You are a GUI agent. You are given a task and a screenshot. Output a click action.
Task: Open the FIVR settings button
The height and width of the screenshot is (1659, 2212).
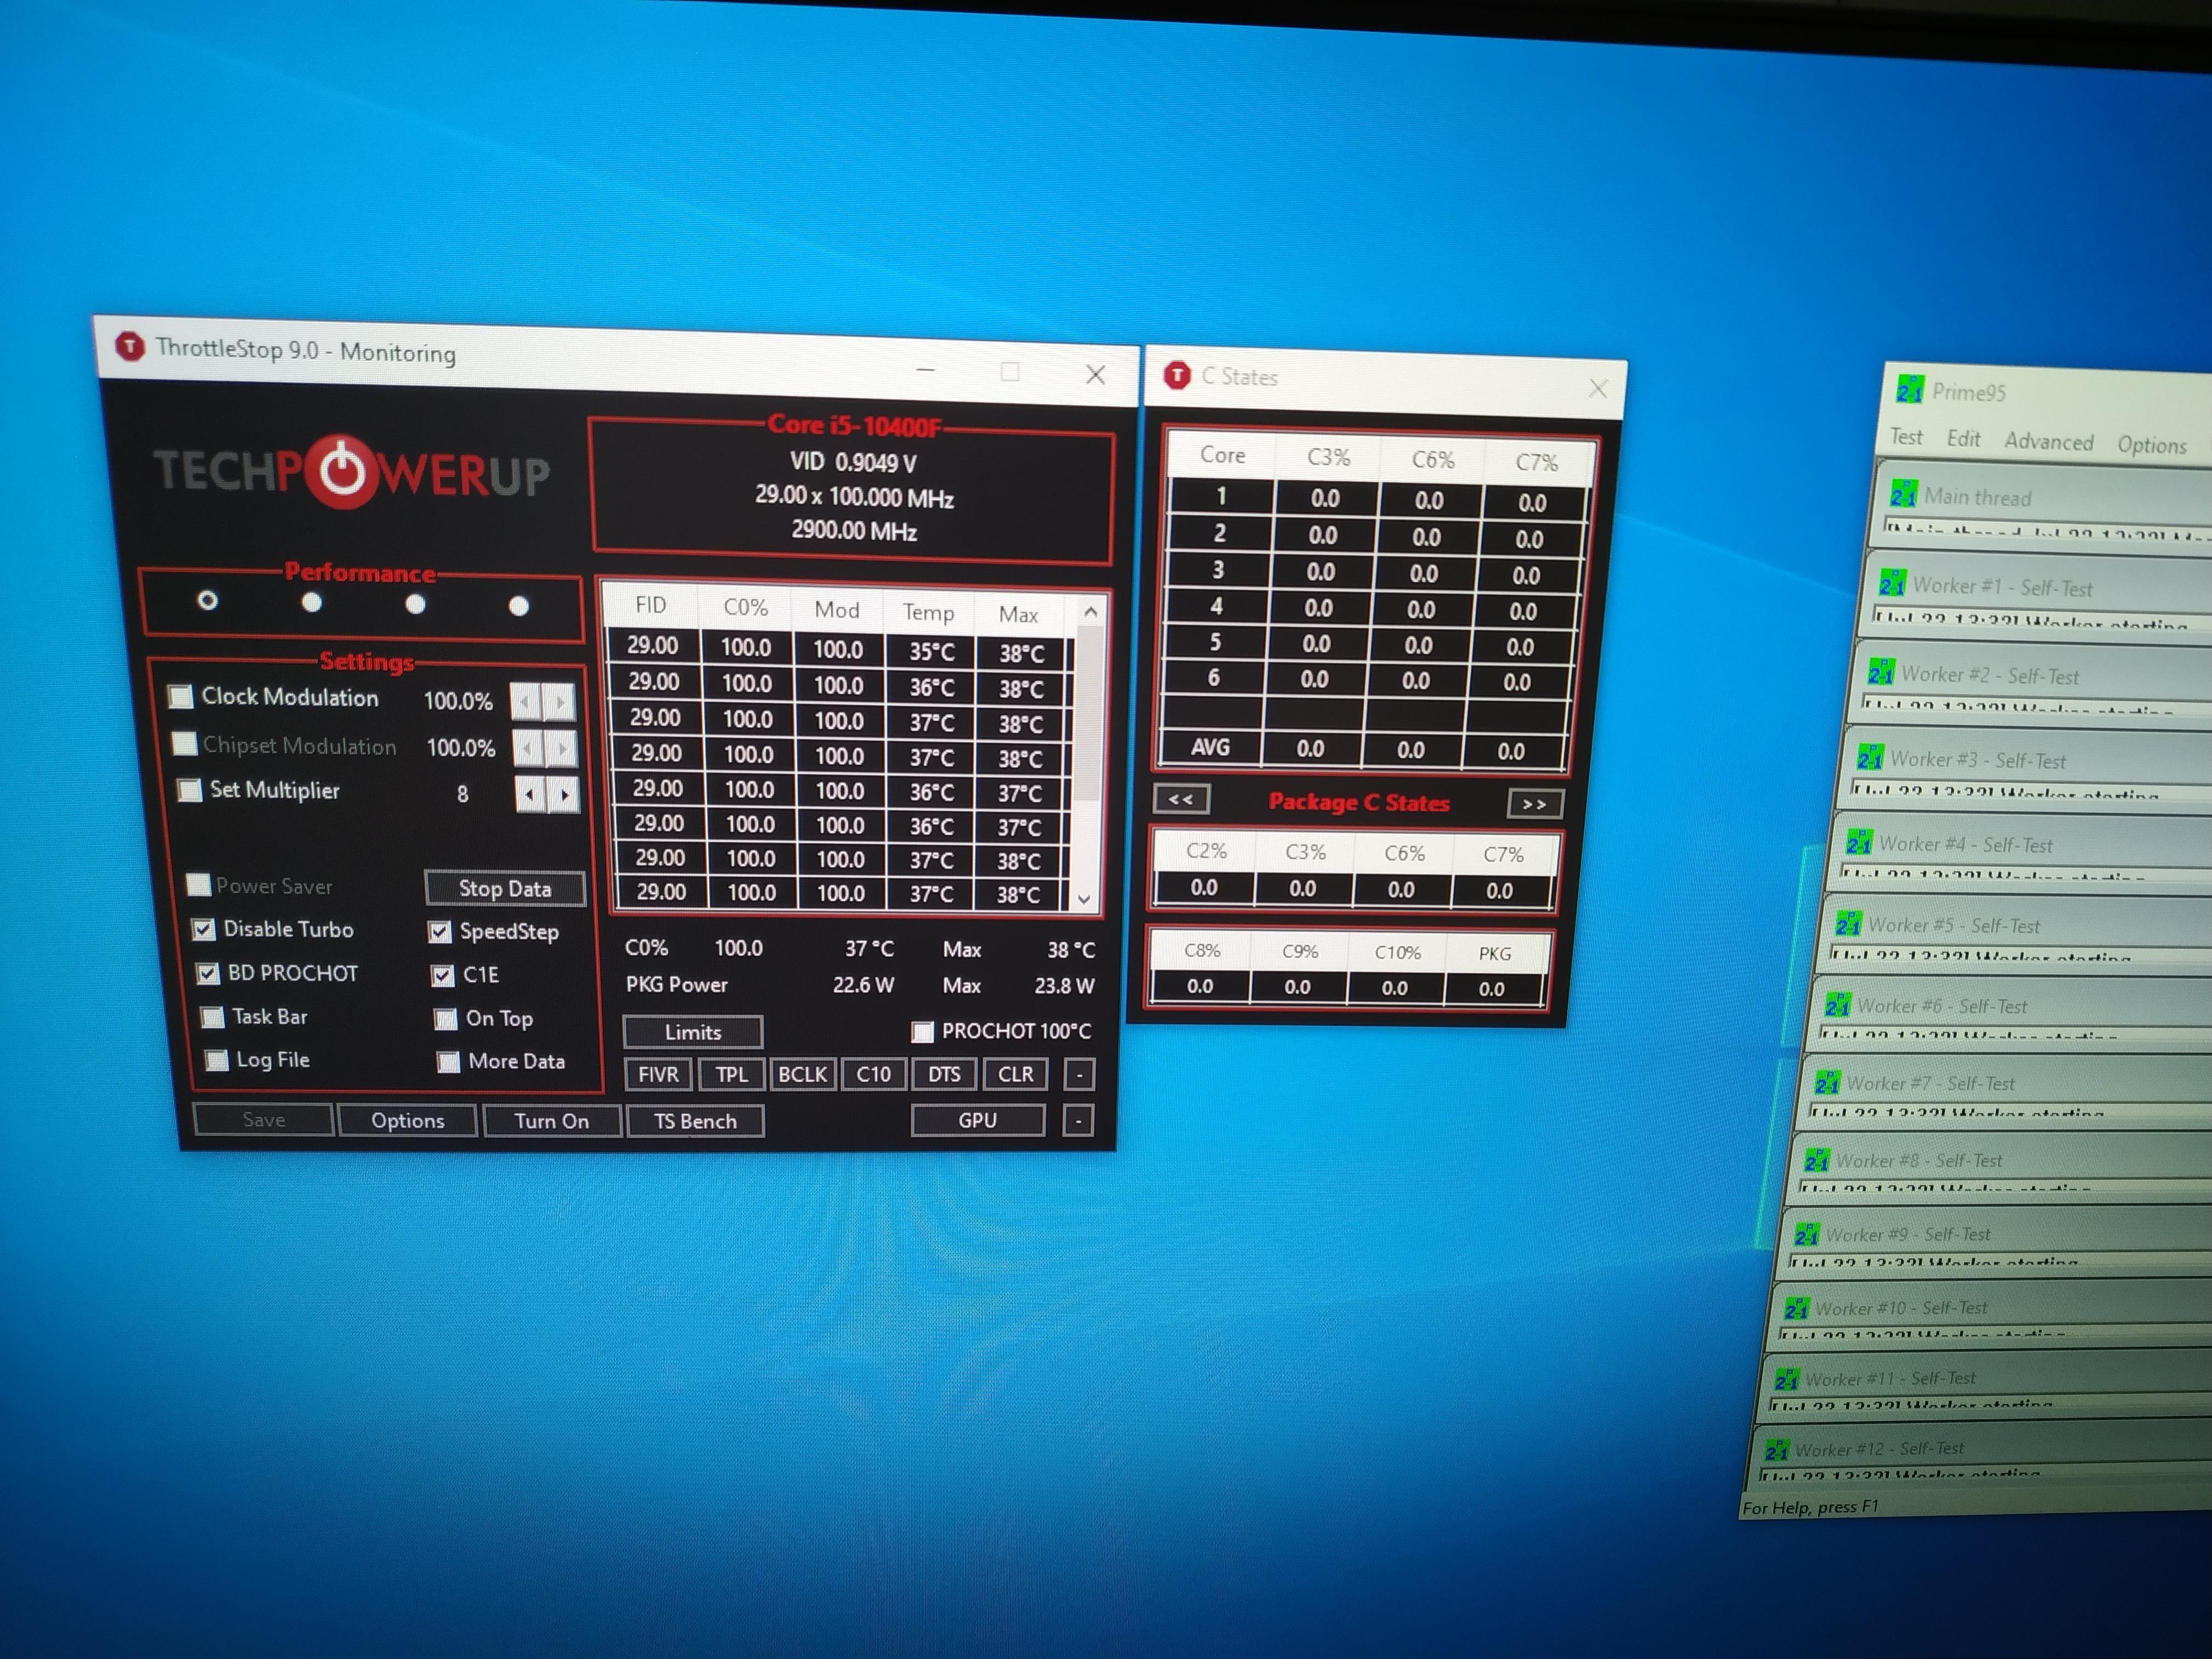click(x=658, y=1074)
